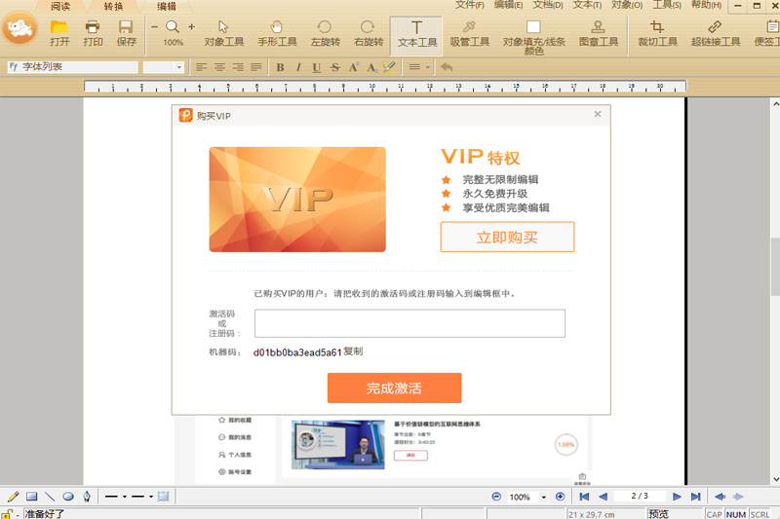Click the 右旋转 rotate right icon
The image size is (780, 519).
368,33
